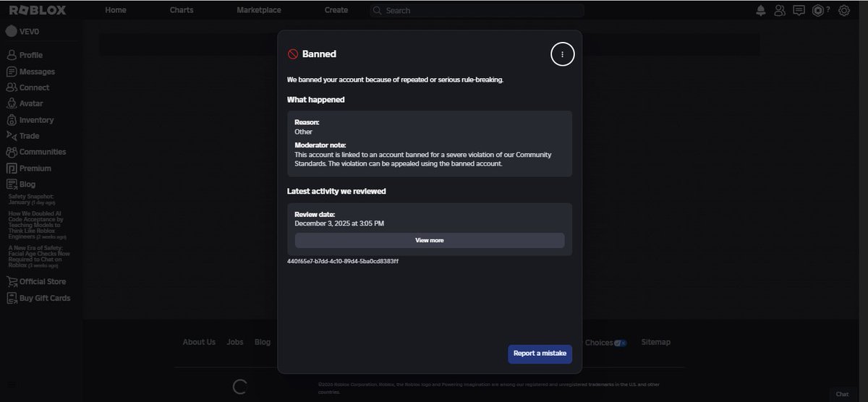Click the VEVO username in the sidebar
Screen dimensions: 868x402
pyautogui.click(x=30, y=31)
